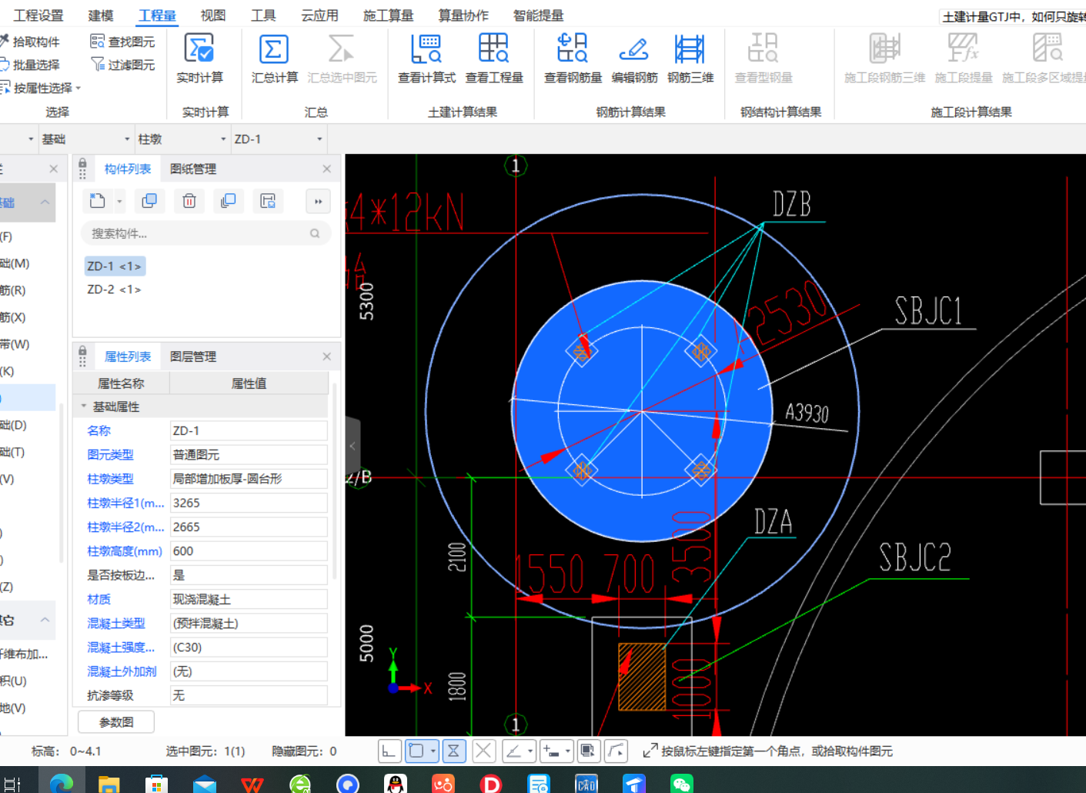
Task: Toggle the hourglass-shaped button in status bar
Action: (453, 751)
